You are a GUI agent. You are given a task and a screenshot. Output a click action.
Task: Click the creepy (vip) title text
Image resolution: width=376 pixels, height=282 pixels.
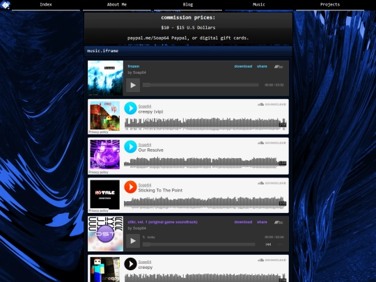[x=150, y=111]
